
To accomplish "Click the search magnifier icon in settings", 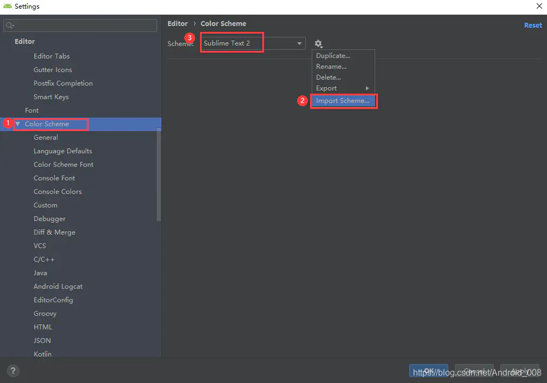I will coord(10,25).
